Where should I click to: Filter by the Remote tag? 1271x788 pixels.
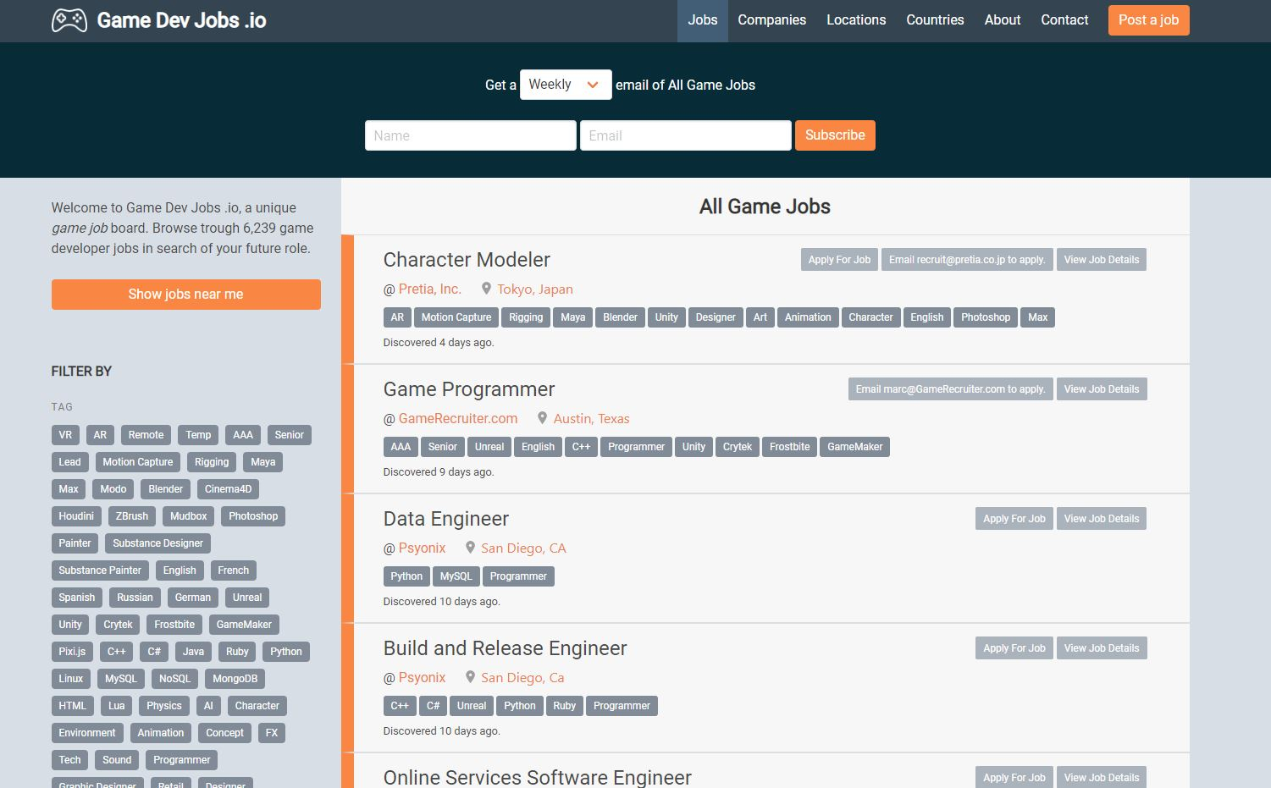click(146, 435)
